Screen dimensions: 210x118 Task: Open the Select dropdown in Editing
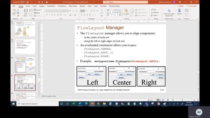155,15
